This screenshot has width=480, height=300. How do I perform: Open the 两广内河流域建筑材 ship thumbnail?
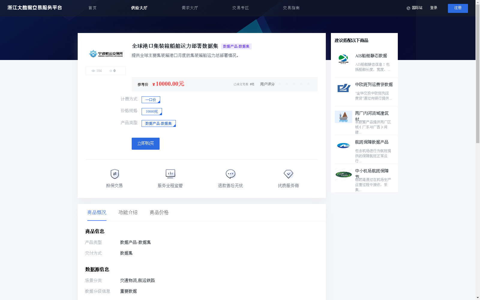tap(343, 117)
